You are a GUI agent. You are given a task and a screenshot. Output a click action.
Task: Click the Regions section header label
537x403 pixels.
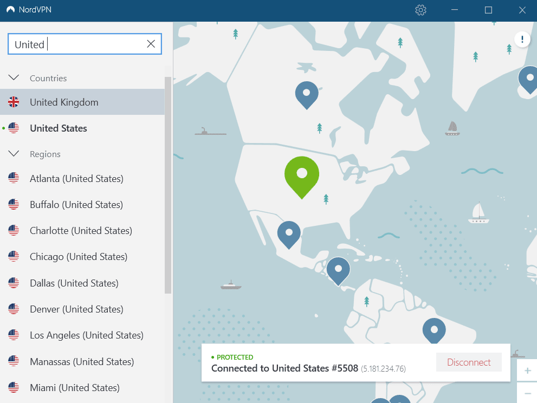(x=45, y=154)
